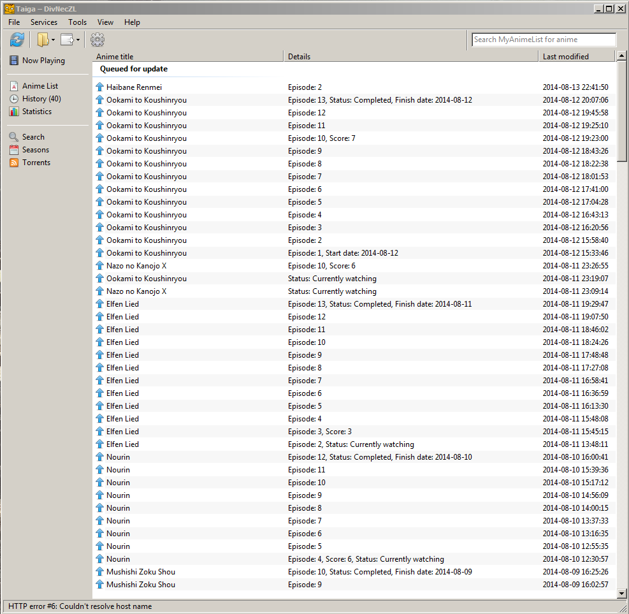Open the View menu
Screen dimensions: 629x614
point(105,22)
